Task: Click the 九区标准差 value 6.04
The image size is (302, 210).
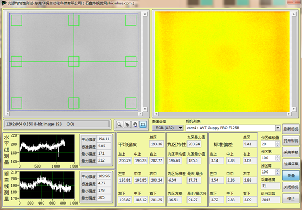Action: click(174, 180)
